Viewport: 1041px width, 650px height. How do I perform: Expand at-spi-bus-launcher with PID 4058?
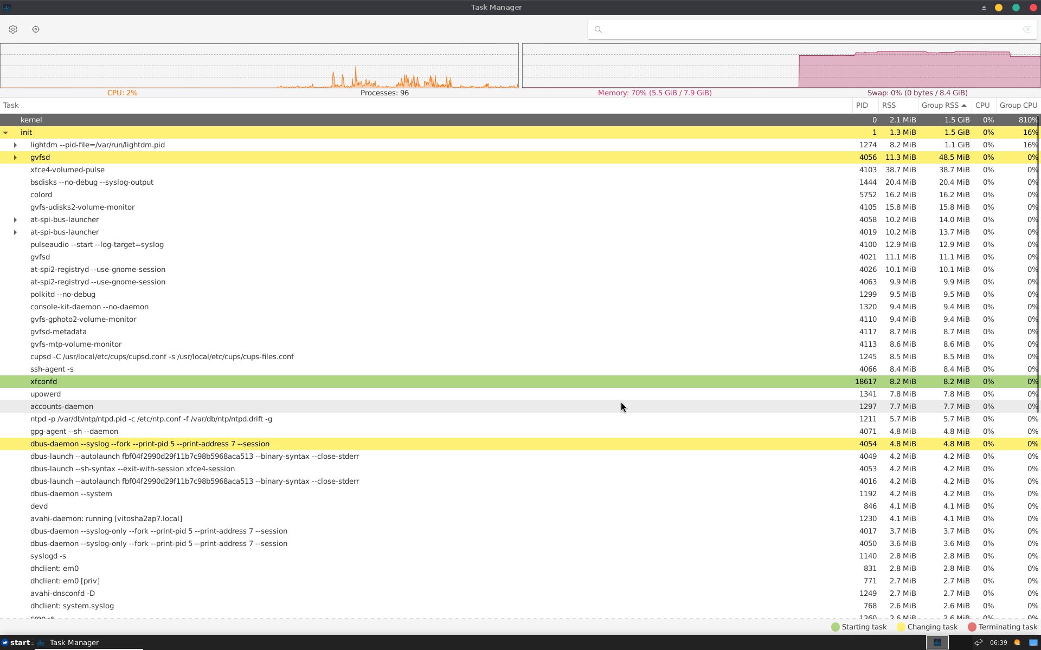15,220
